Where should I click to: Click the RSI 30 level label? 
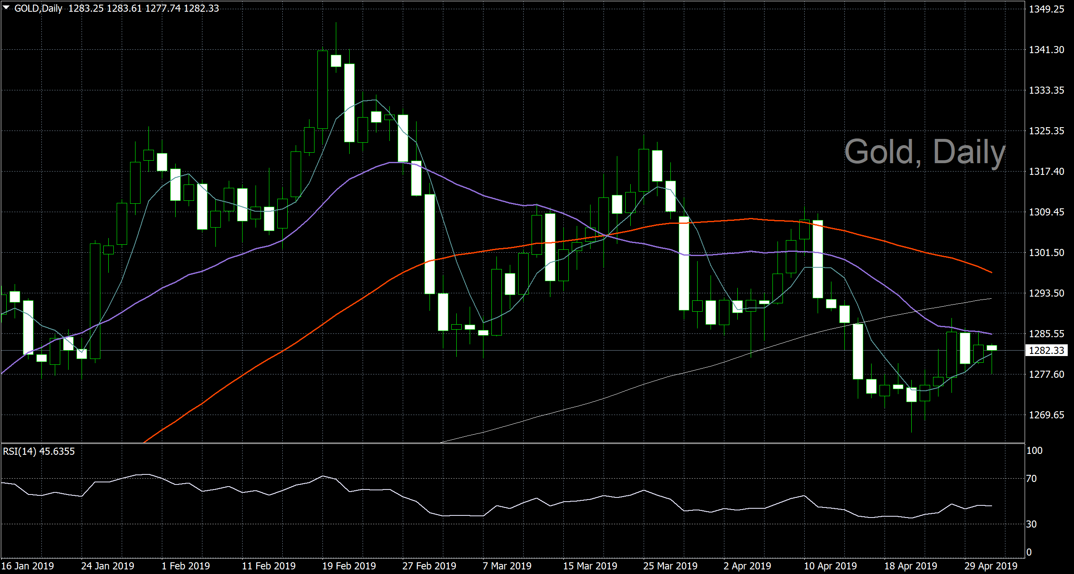coord(1031,524)
